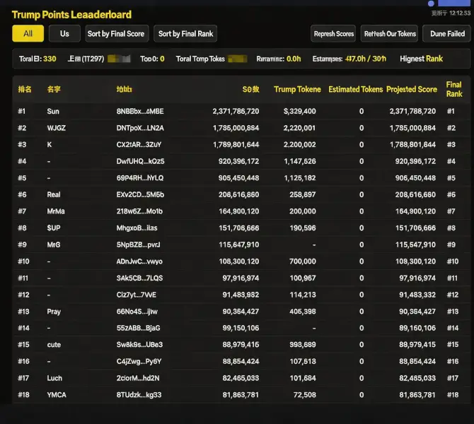Click the Dune Failed button
The height and width of the screenshot is (424, 474).
point(446,33)
